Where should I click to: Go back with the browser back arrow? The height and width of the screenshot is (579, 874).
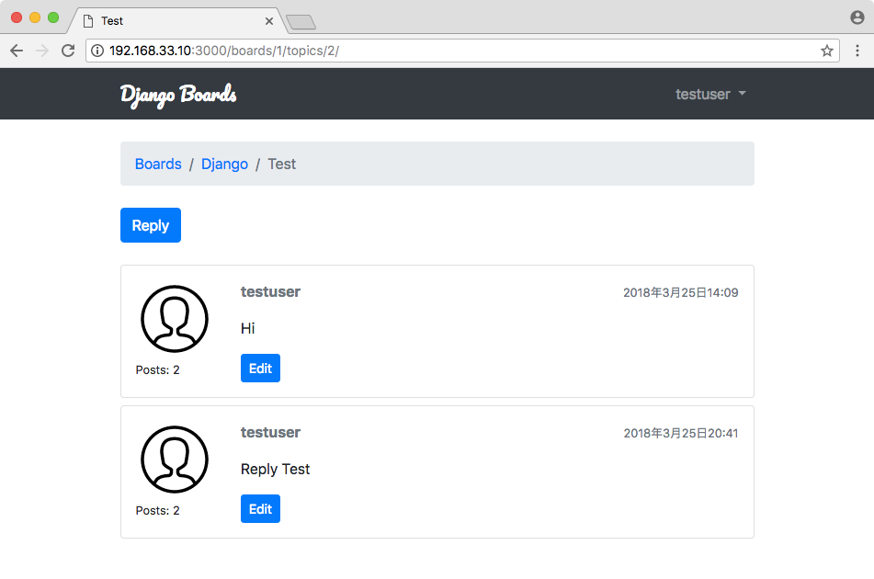click(17, 51)
